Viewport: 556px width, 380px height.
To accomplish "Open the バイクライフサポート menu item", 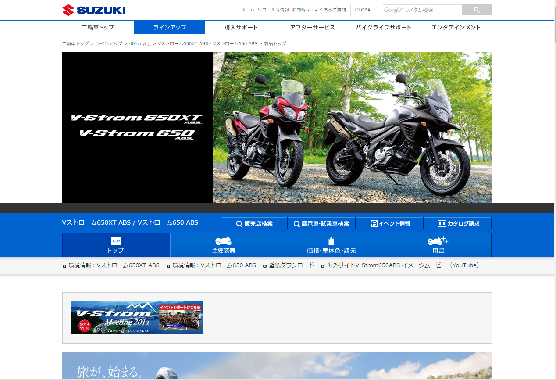I will pyautogui.click(x=384, y=27).
